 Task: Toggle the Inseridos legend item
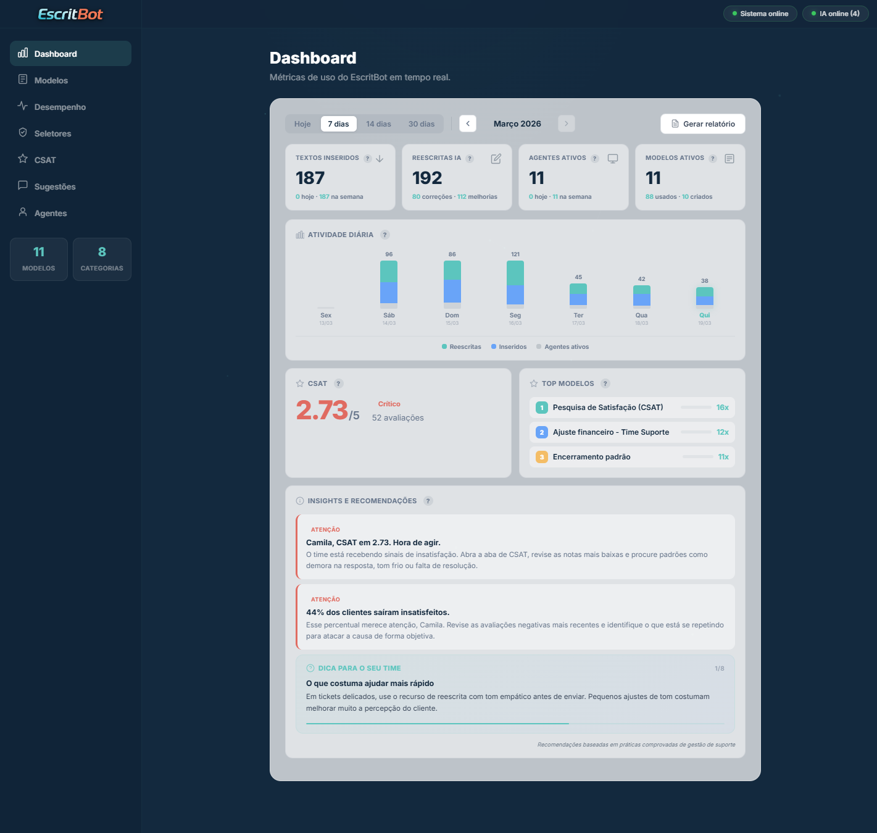pyautogui.click(x=509, y=346)
